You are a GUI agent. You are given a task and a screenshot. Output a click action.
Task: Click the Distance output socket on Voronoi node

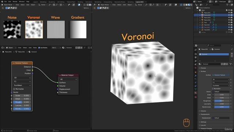33,67
